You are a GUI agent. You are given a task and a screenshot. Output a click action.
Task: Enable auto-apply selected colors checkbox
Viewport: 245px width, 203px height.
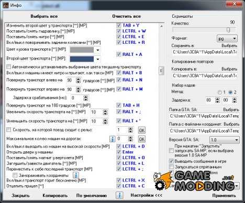[x=8, y=67]
